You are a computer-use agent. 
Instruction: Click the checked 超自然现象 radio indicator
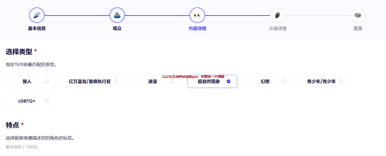click(x=228, y=81)
